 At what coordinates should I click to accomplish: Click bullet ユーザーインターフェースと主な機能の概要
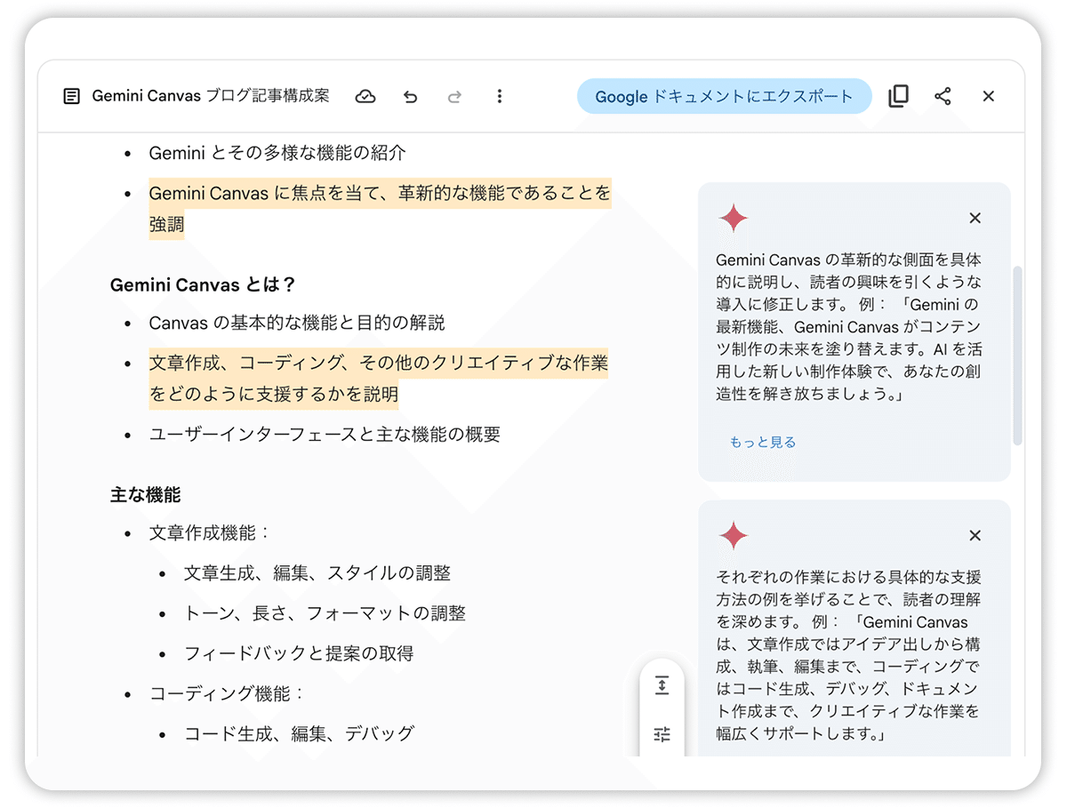[x=325, y=435]
